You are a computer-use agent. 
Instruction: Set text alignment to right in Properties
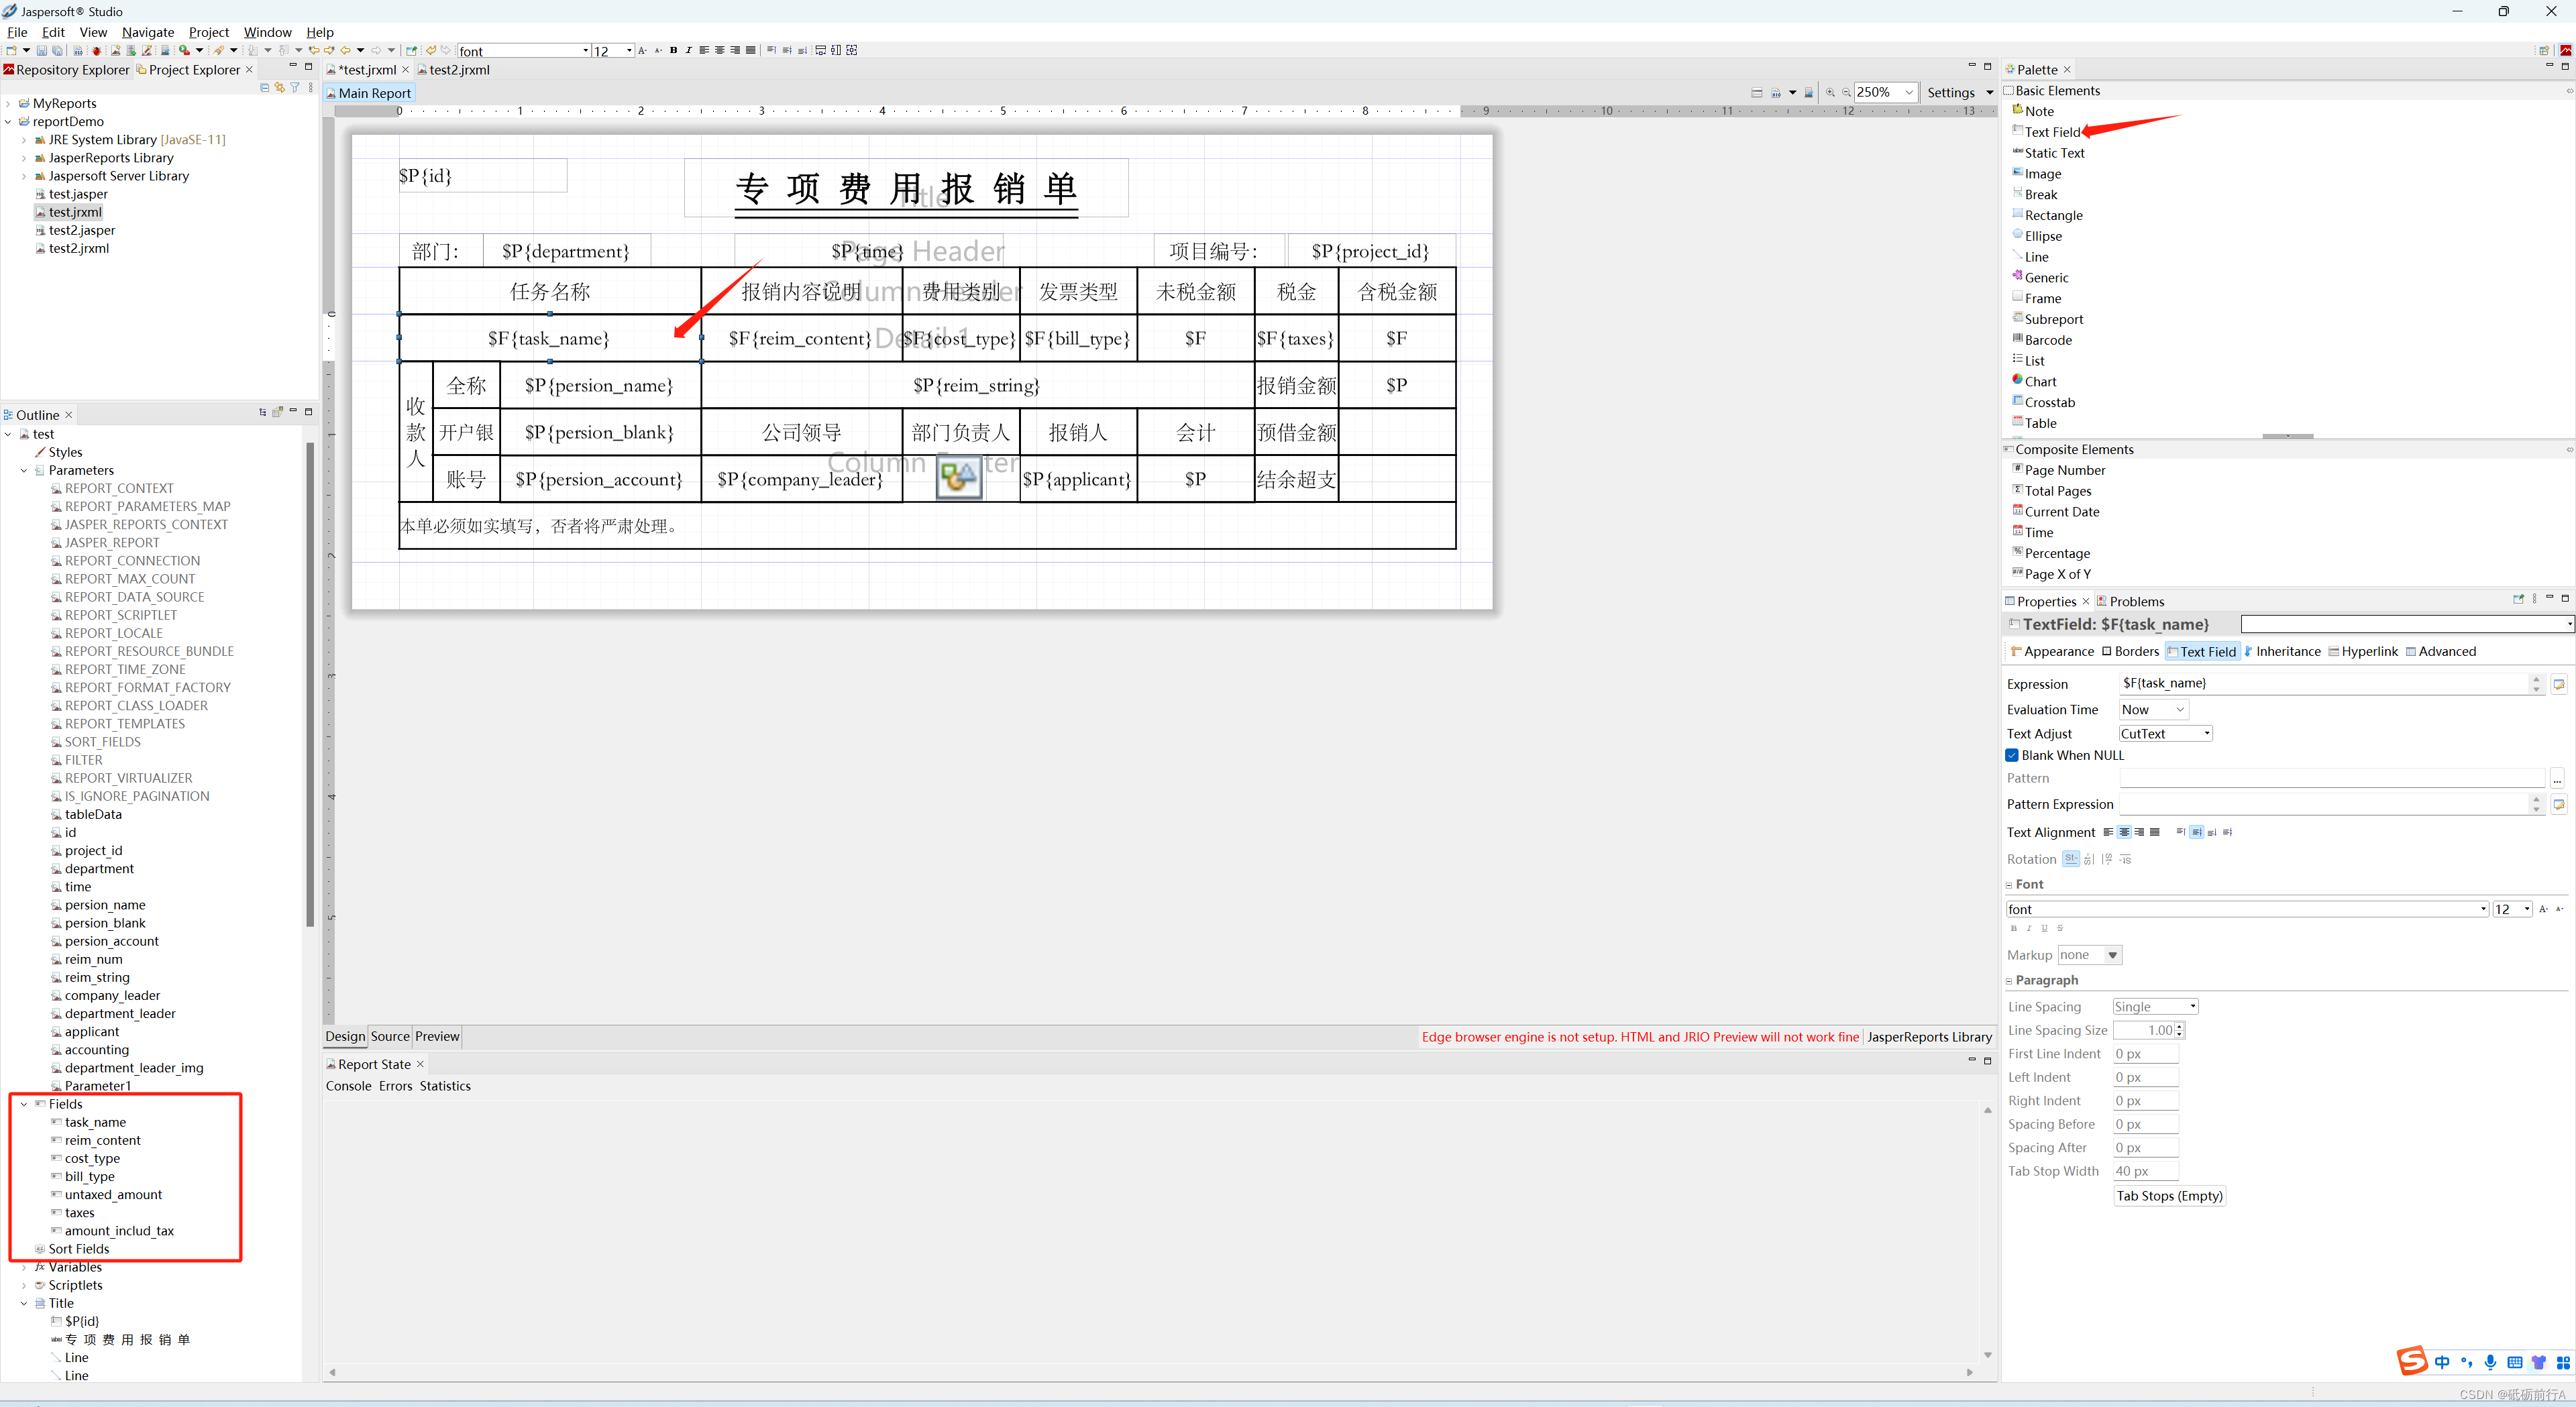tap(2139, 832)
